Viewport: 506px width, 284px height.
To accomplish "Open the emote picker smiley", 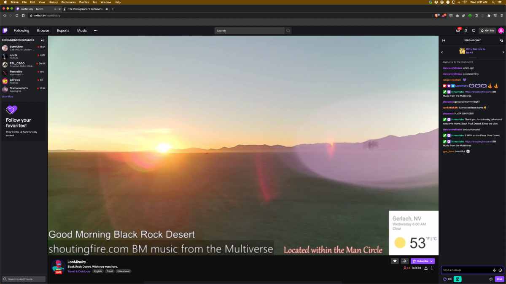I will pyautogui.click(x=500, y=270).
